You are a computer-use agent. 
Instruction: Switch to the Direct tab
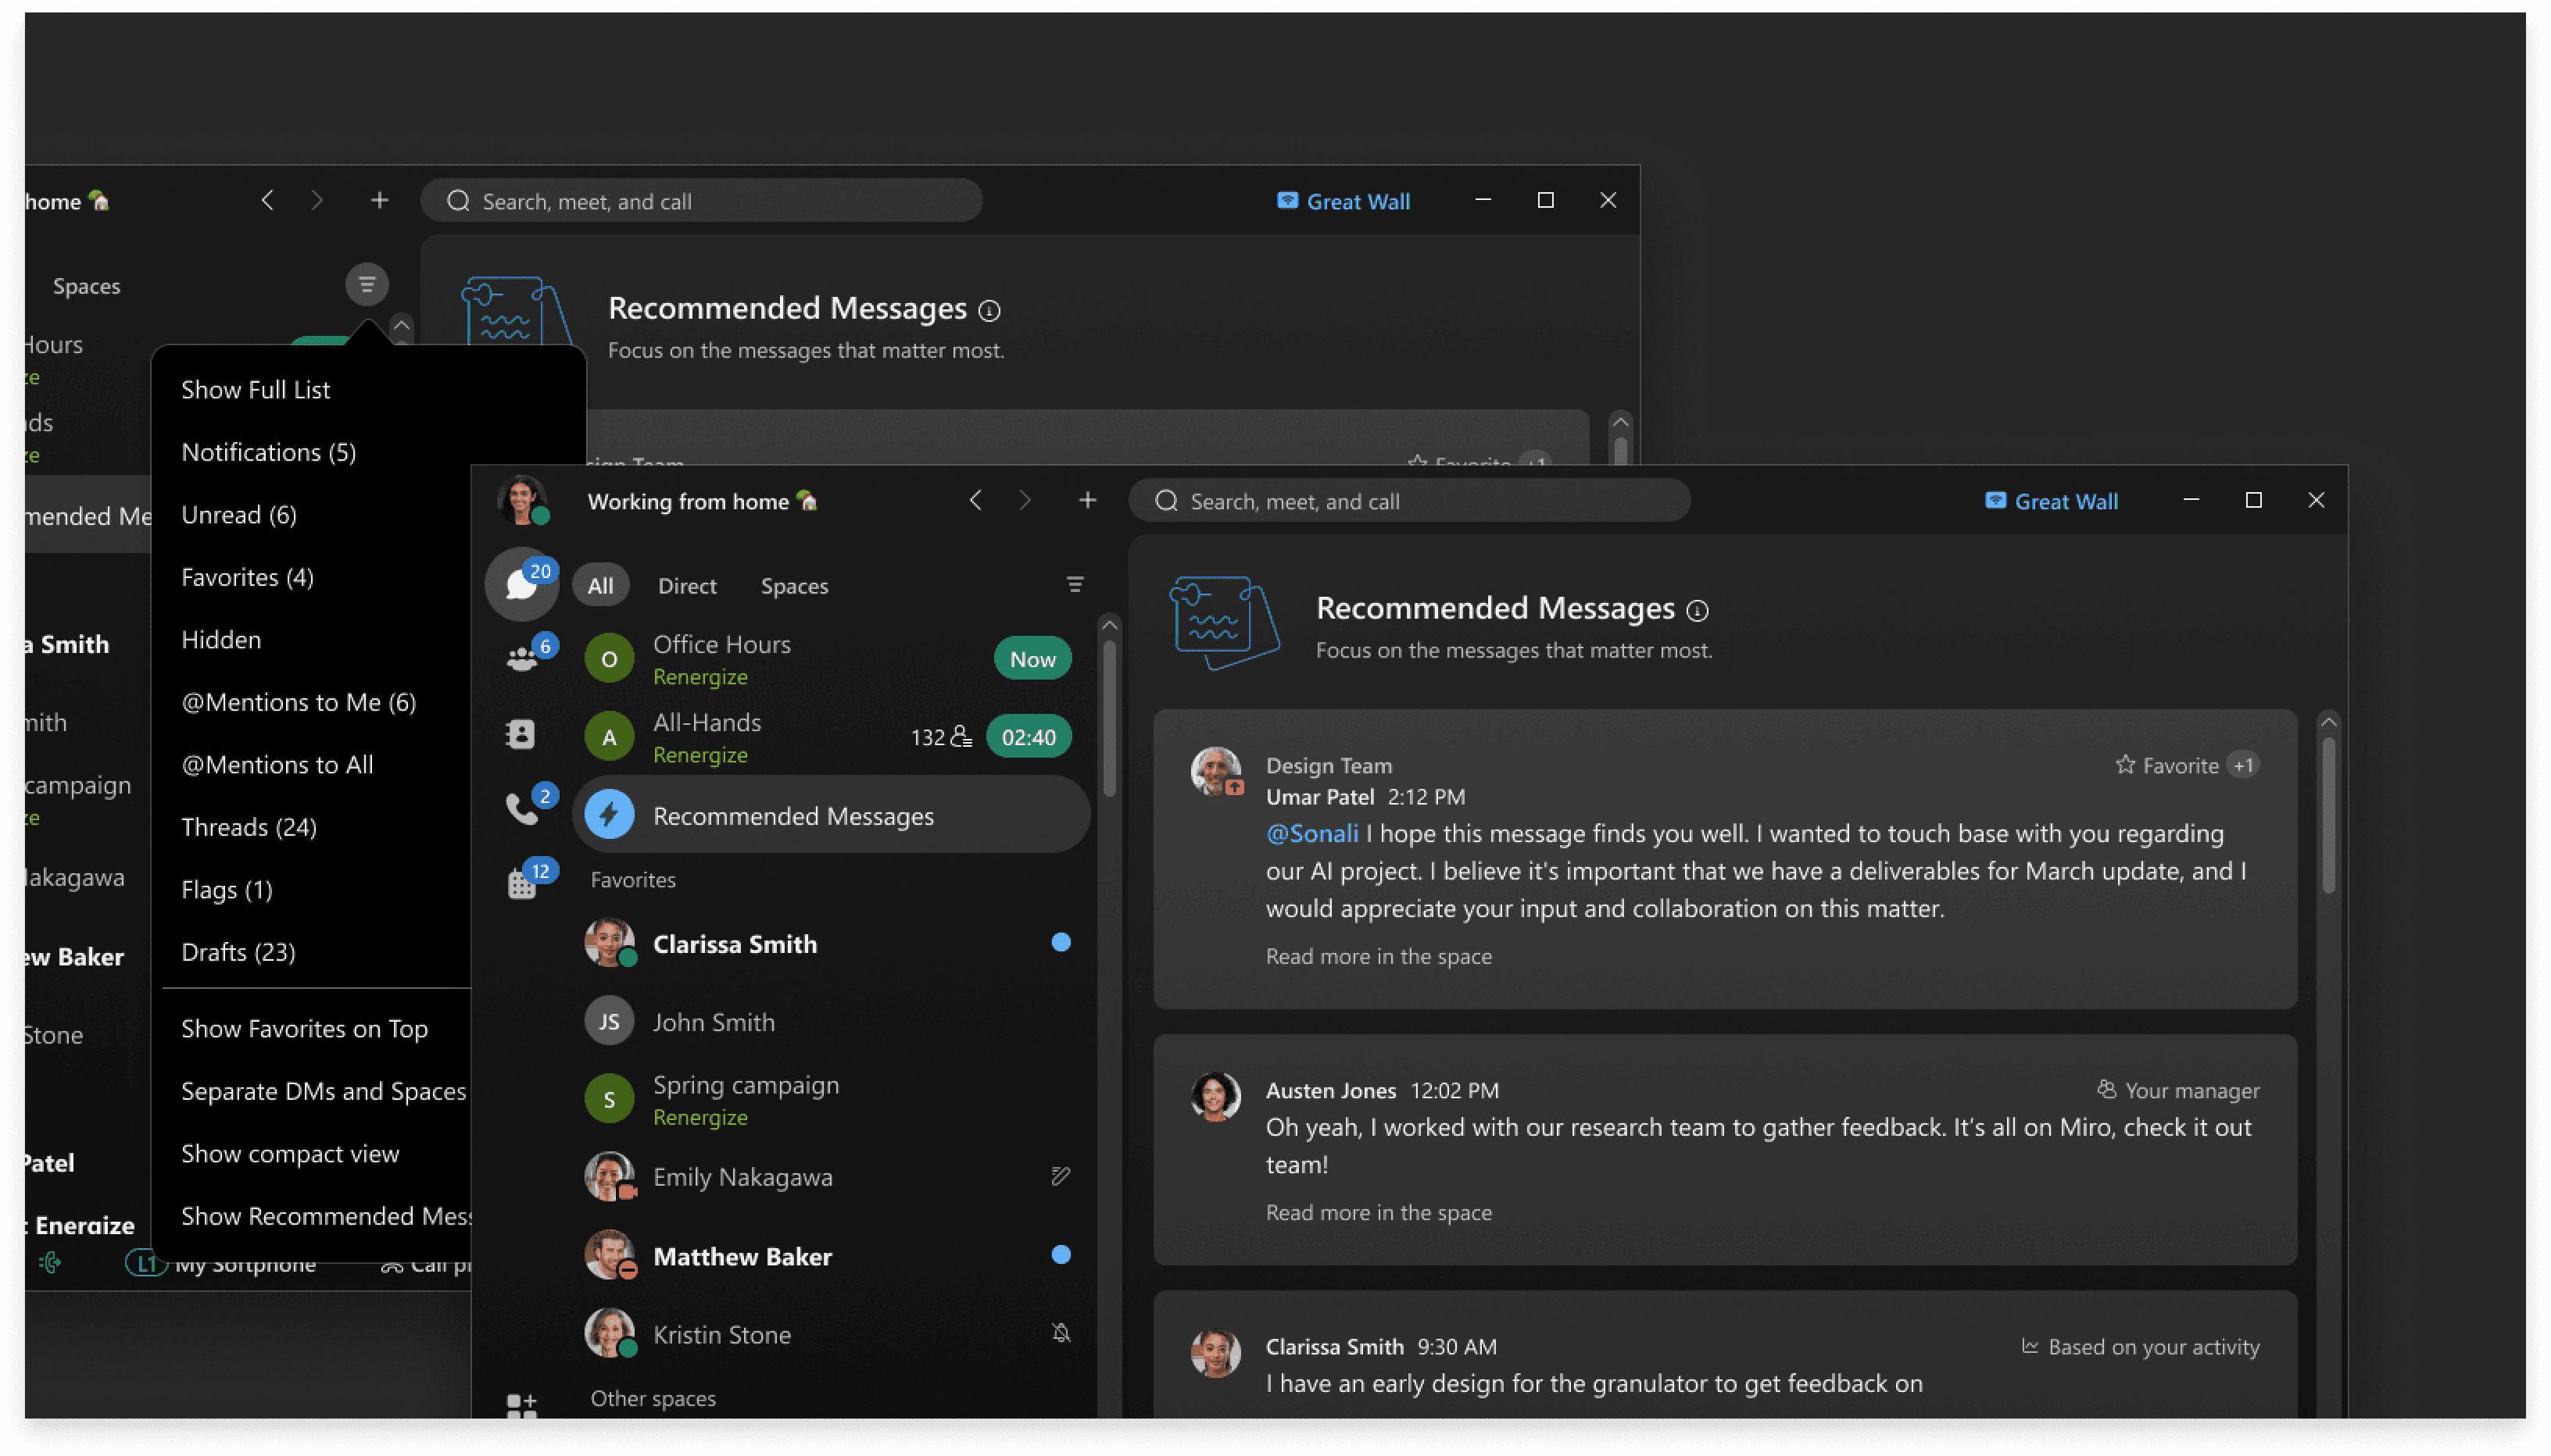(x=686, y=586)
